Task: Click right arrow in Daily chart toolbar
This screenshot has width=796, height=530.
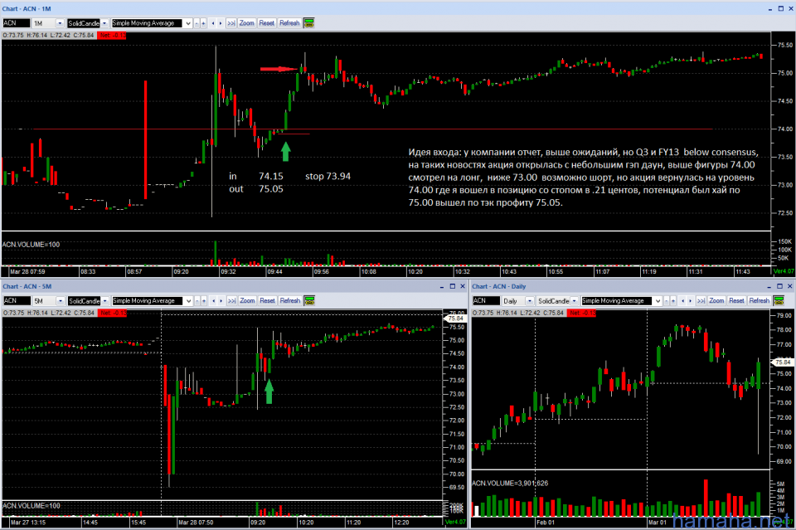Action: click(691, 300)
